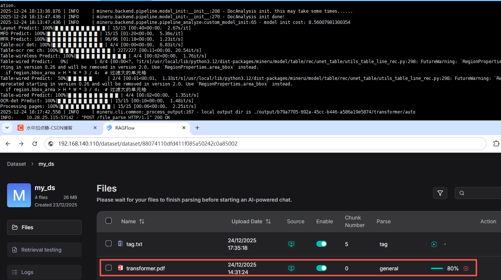Tick the select-all checkbox in the table header
501x280 pixels.
(x=108, y=220)
